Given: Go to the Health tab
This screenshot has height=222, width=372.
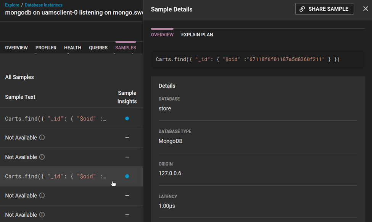Looking at the screenshot, I should (x=72, y=48).
